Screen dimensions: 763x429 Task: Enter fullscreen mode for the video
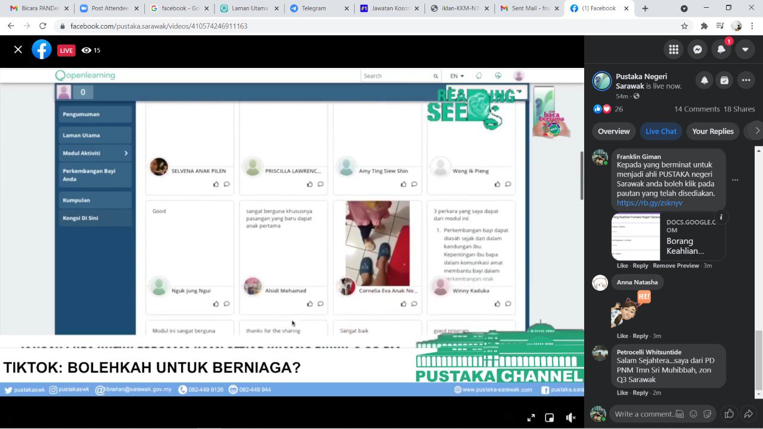531,418
